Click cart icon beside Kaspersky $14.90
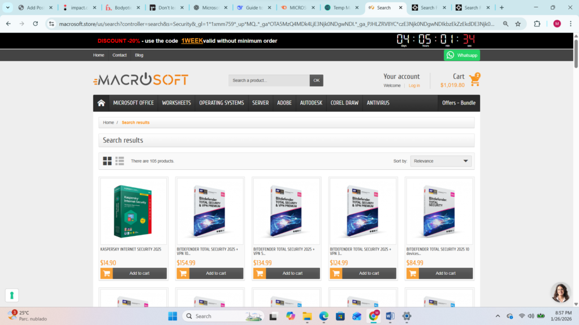 (106, 273)
